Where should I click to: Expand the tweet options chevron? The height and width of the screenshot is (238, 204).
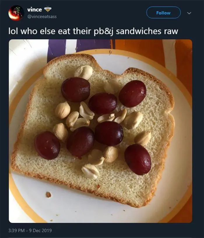click(x=189, y=13)
